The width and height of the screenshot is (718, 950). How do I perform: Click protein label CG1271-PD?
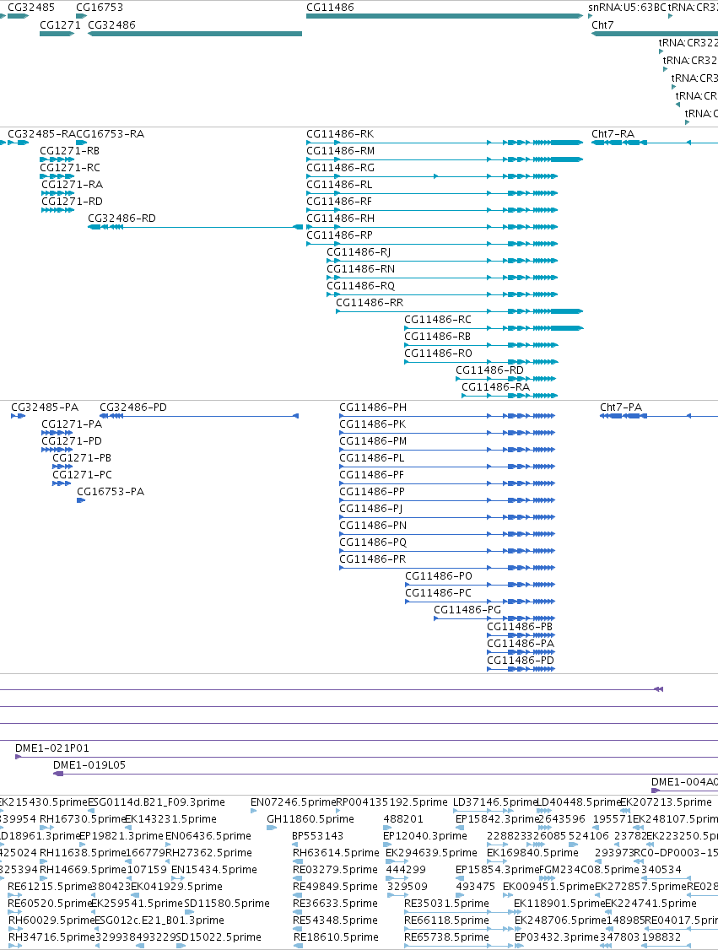tap(72, 441)
